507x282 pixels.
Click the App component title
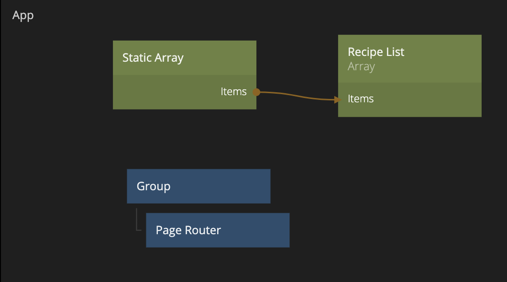click(23, 15)
